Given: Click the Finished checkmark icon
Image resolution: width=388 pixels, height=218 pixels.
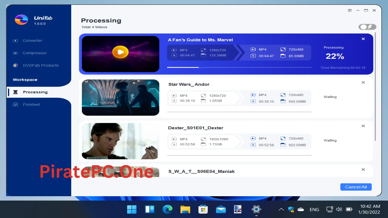Looking at the screenshot, I should tap(15, 104).
